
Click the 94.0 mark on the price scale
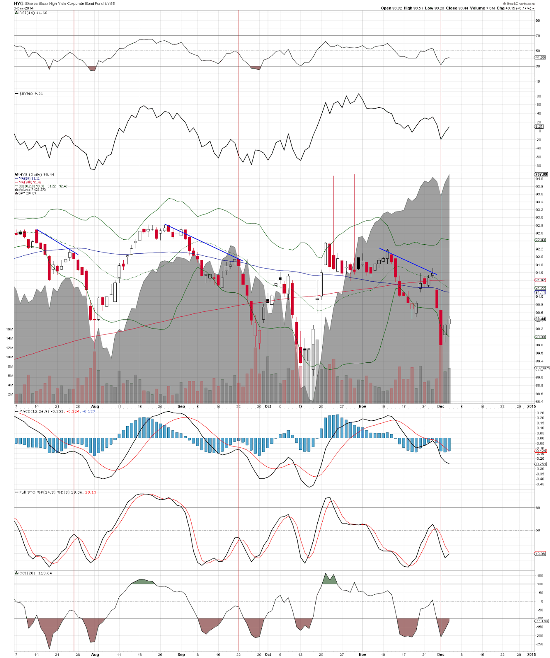tap(539, 179)
